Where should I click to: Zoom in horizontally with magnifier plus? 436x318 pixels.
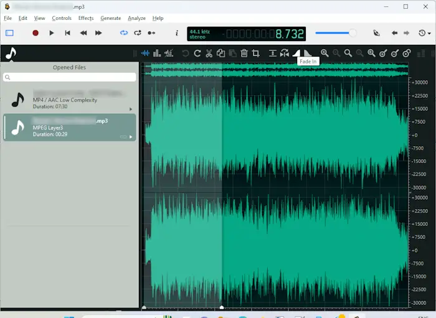[x=325, y=53]
